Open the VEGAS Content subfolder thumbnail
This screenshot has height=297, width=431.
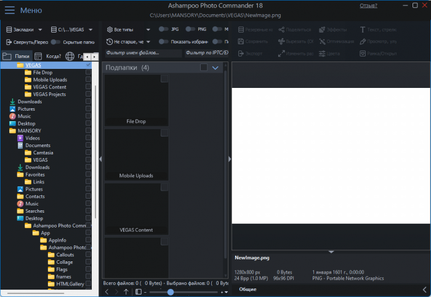click(x=136, y=209)
